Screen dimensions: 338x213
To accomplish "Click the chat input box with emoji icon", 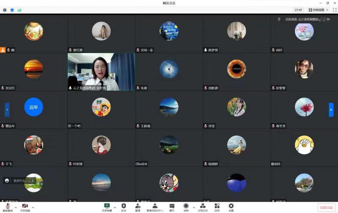I will click(19, 181).
